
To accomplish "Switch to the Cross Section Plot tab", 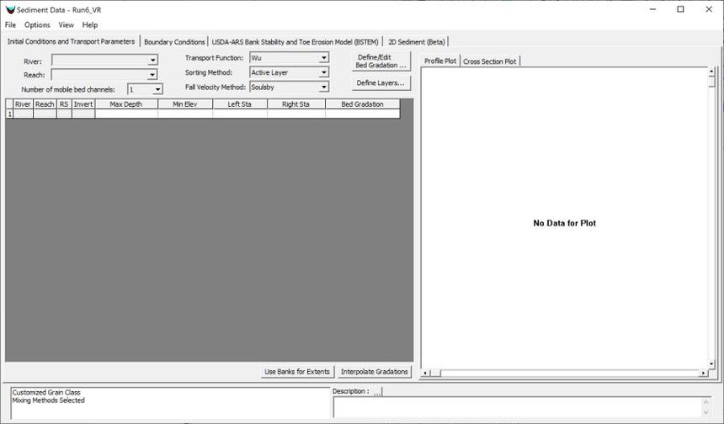I will click(489, 61).
